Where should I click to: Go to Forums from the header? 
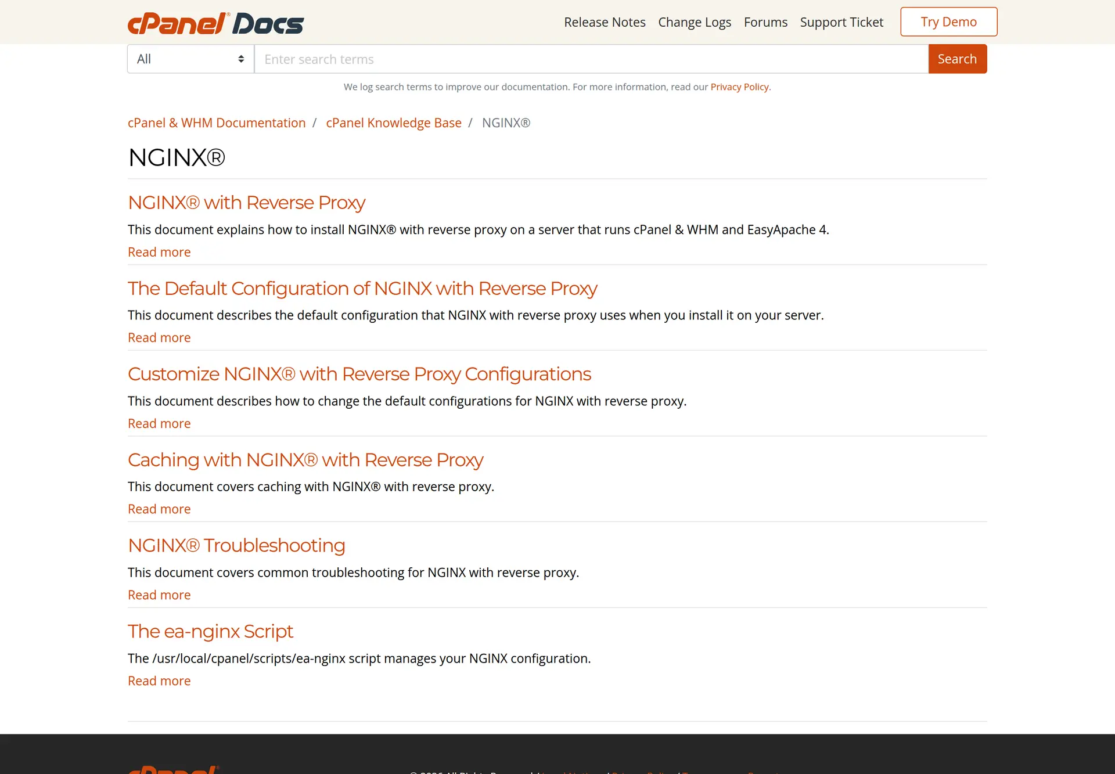coord(765,22)
